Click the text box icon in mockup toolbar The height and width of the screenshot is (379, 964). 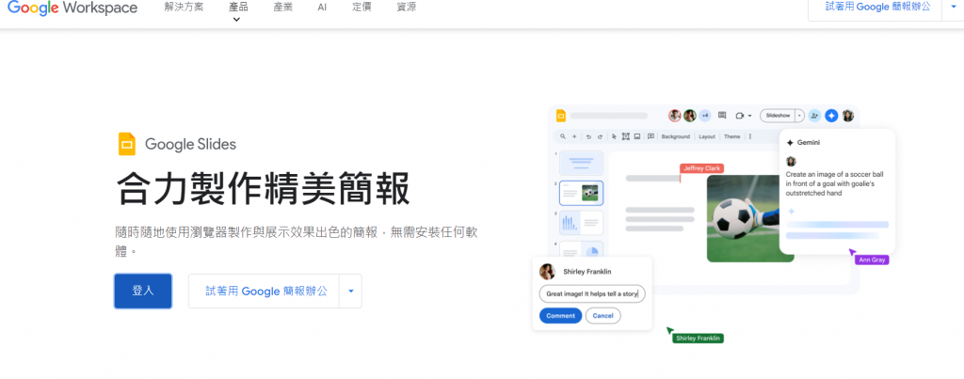coord(626,136)
